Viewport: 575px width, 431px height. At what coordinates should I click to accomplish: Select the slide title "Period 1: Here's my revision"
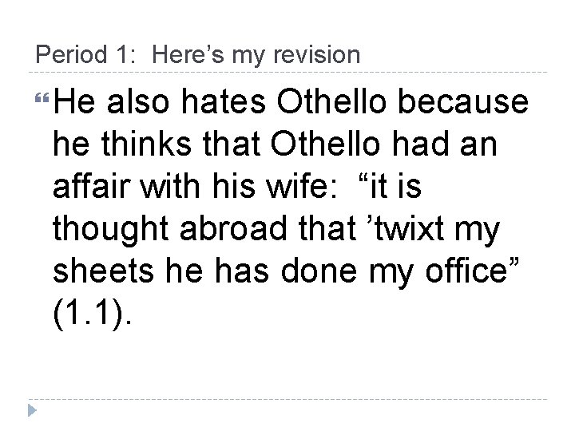(197, 54)
